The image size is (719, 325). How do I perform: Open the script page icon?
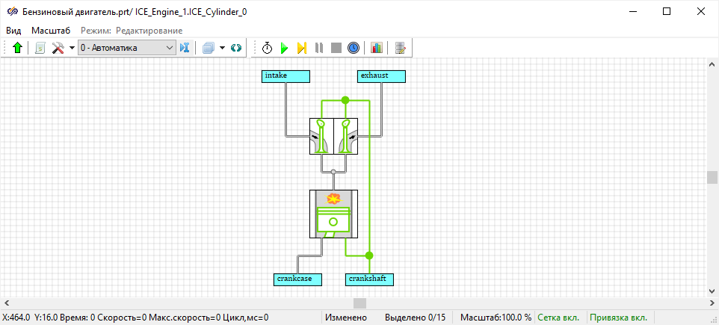coord(40,48)
